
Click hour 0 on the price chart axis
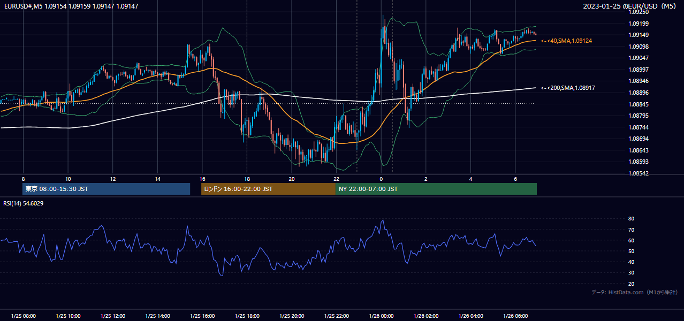tap(381, 179)
